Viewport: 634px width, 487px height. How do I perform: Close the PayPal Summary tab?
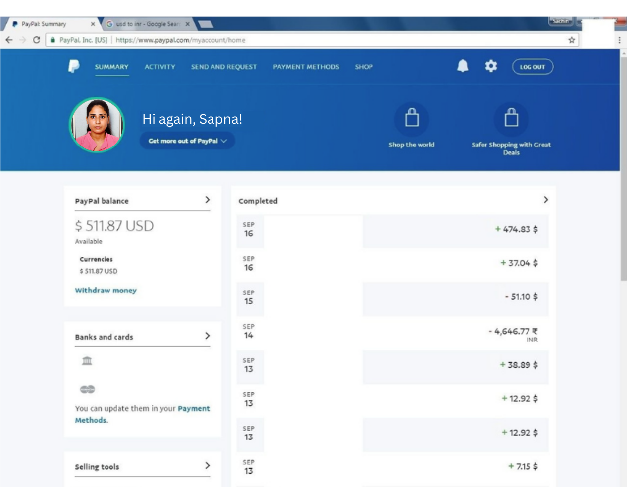coord(93,24)
